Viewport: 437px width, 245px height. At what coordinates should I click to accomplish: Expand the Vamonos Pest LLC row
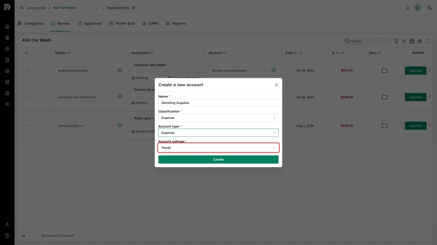tap(27, 126)
